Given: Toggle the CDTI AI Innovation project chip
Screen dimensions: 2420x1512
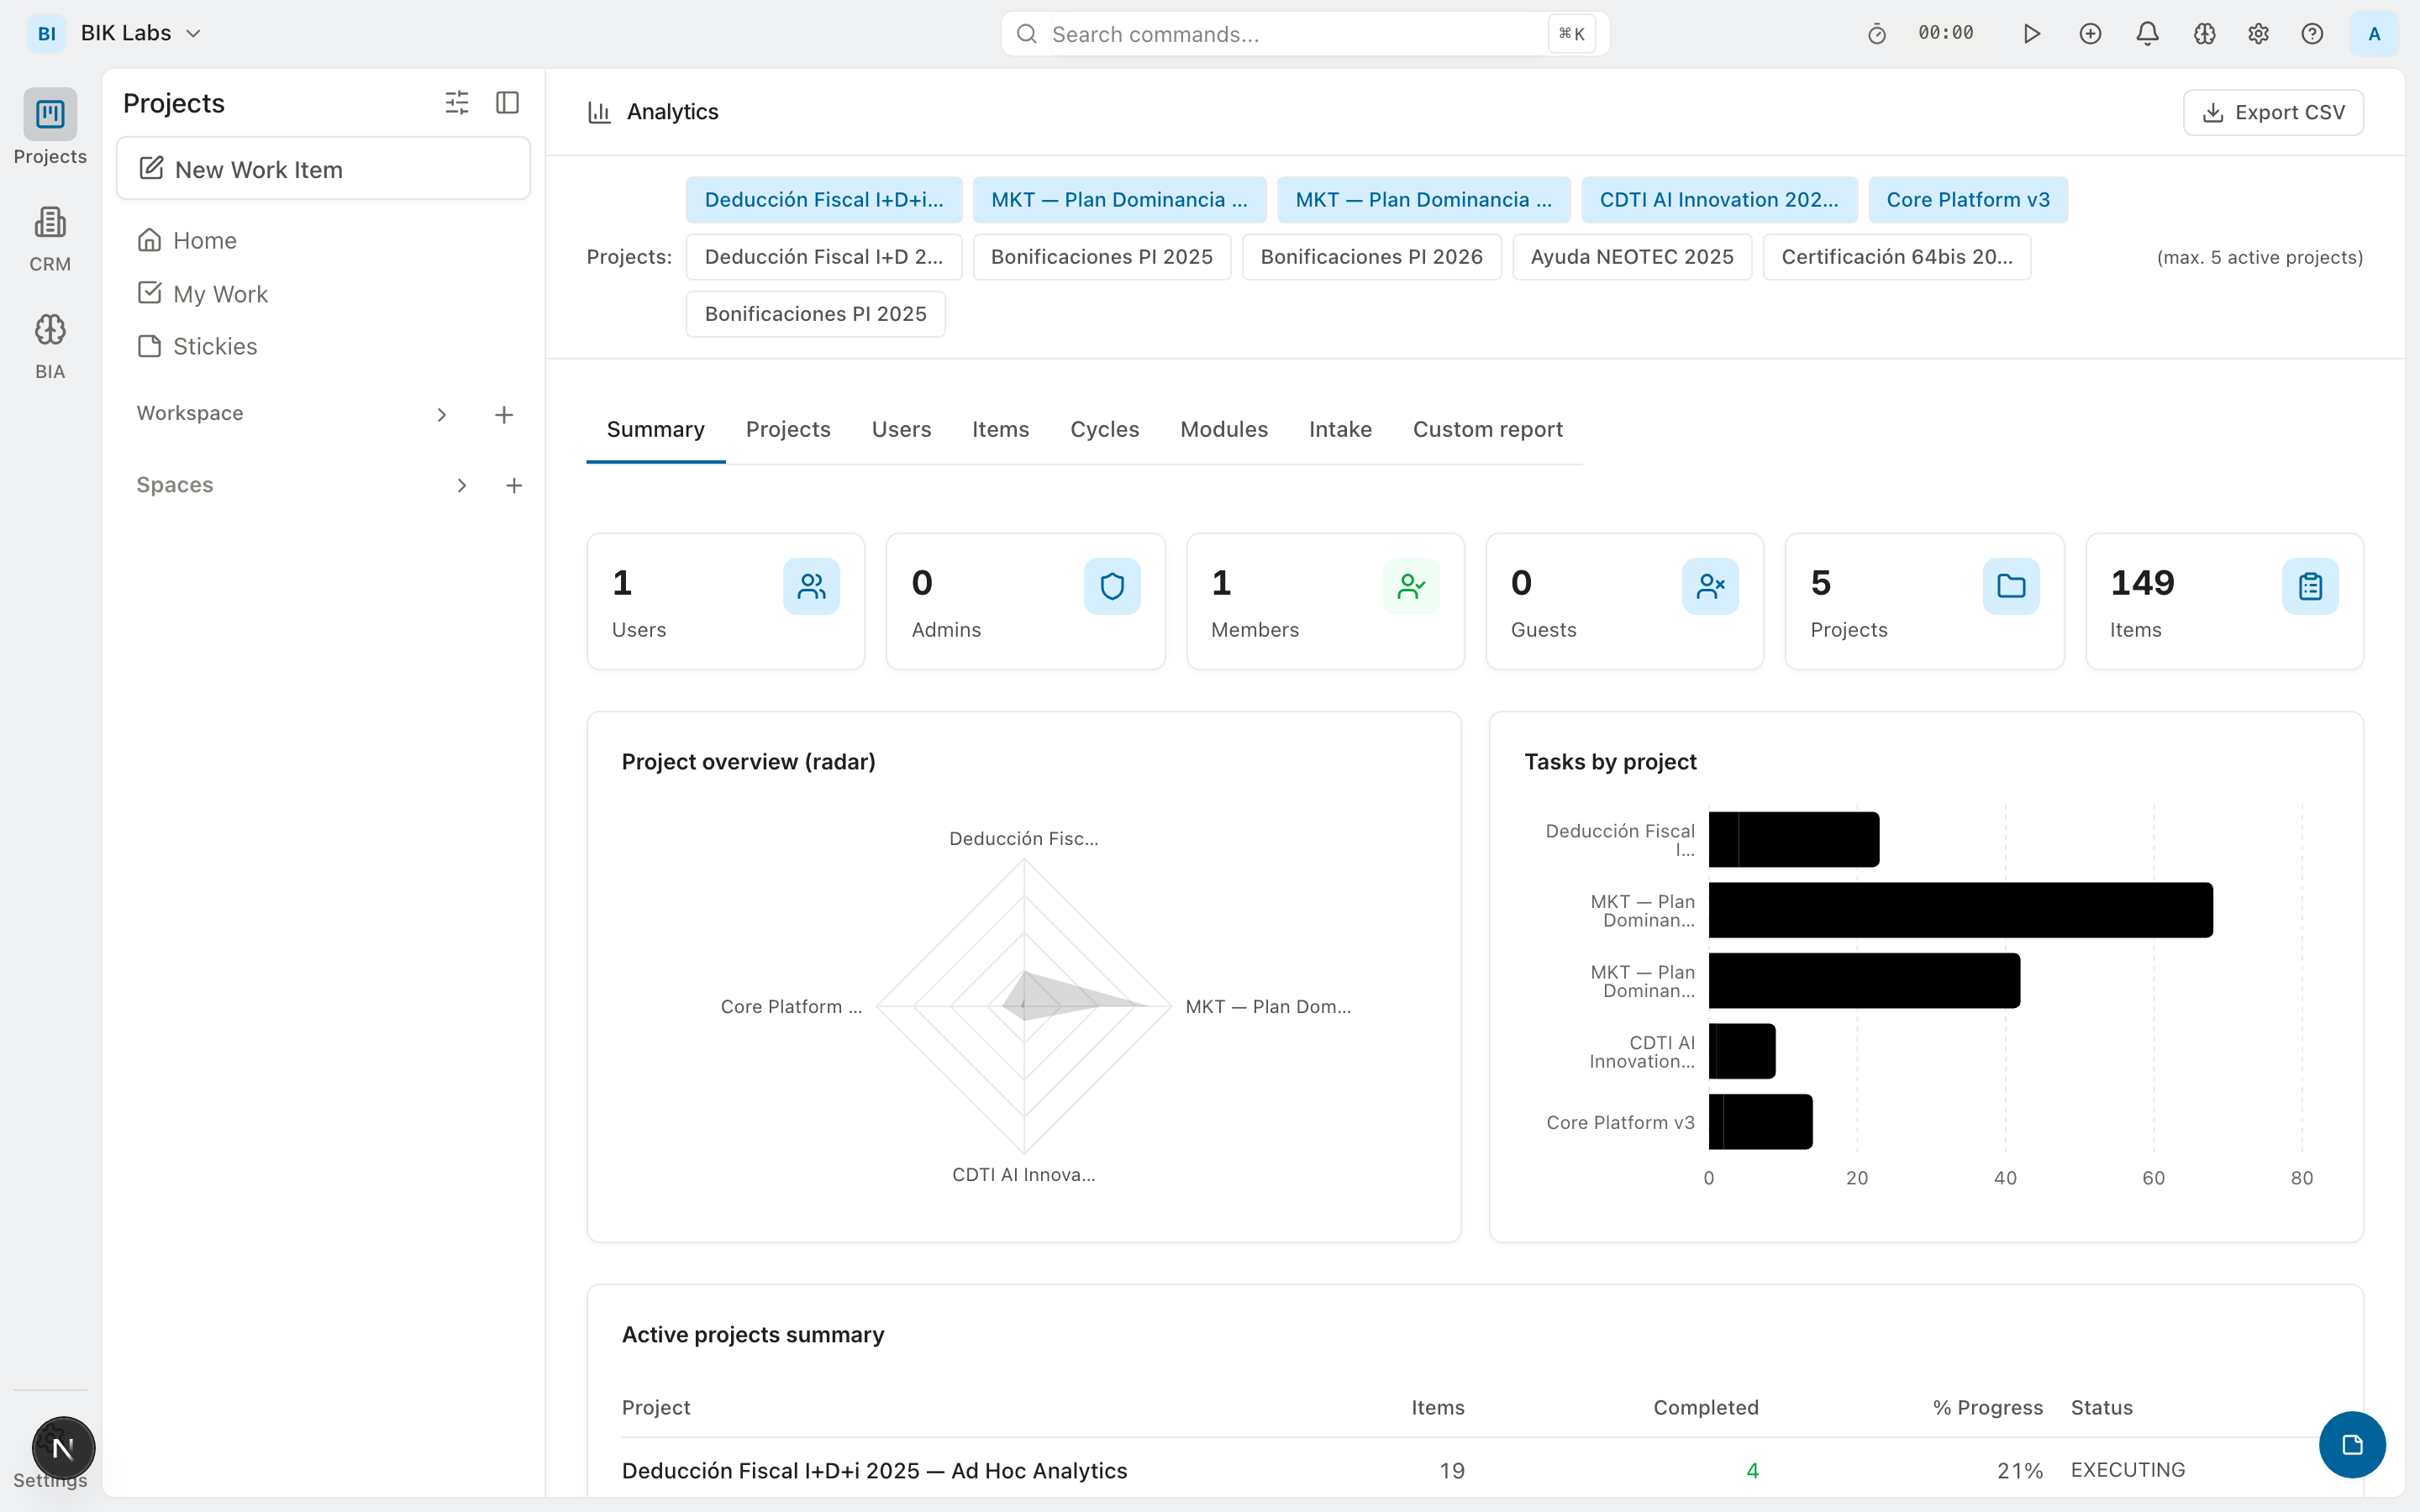Looking at the screenshot, I should (1718, 200).
